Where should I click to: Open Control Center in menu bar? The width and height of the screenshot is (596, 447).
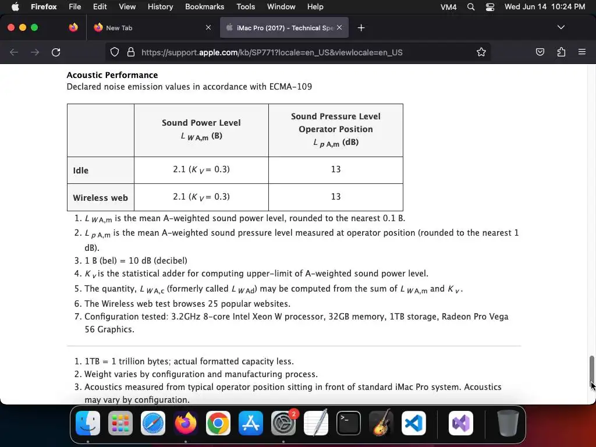pyautogui.click(x=490, y=7)
